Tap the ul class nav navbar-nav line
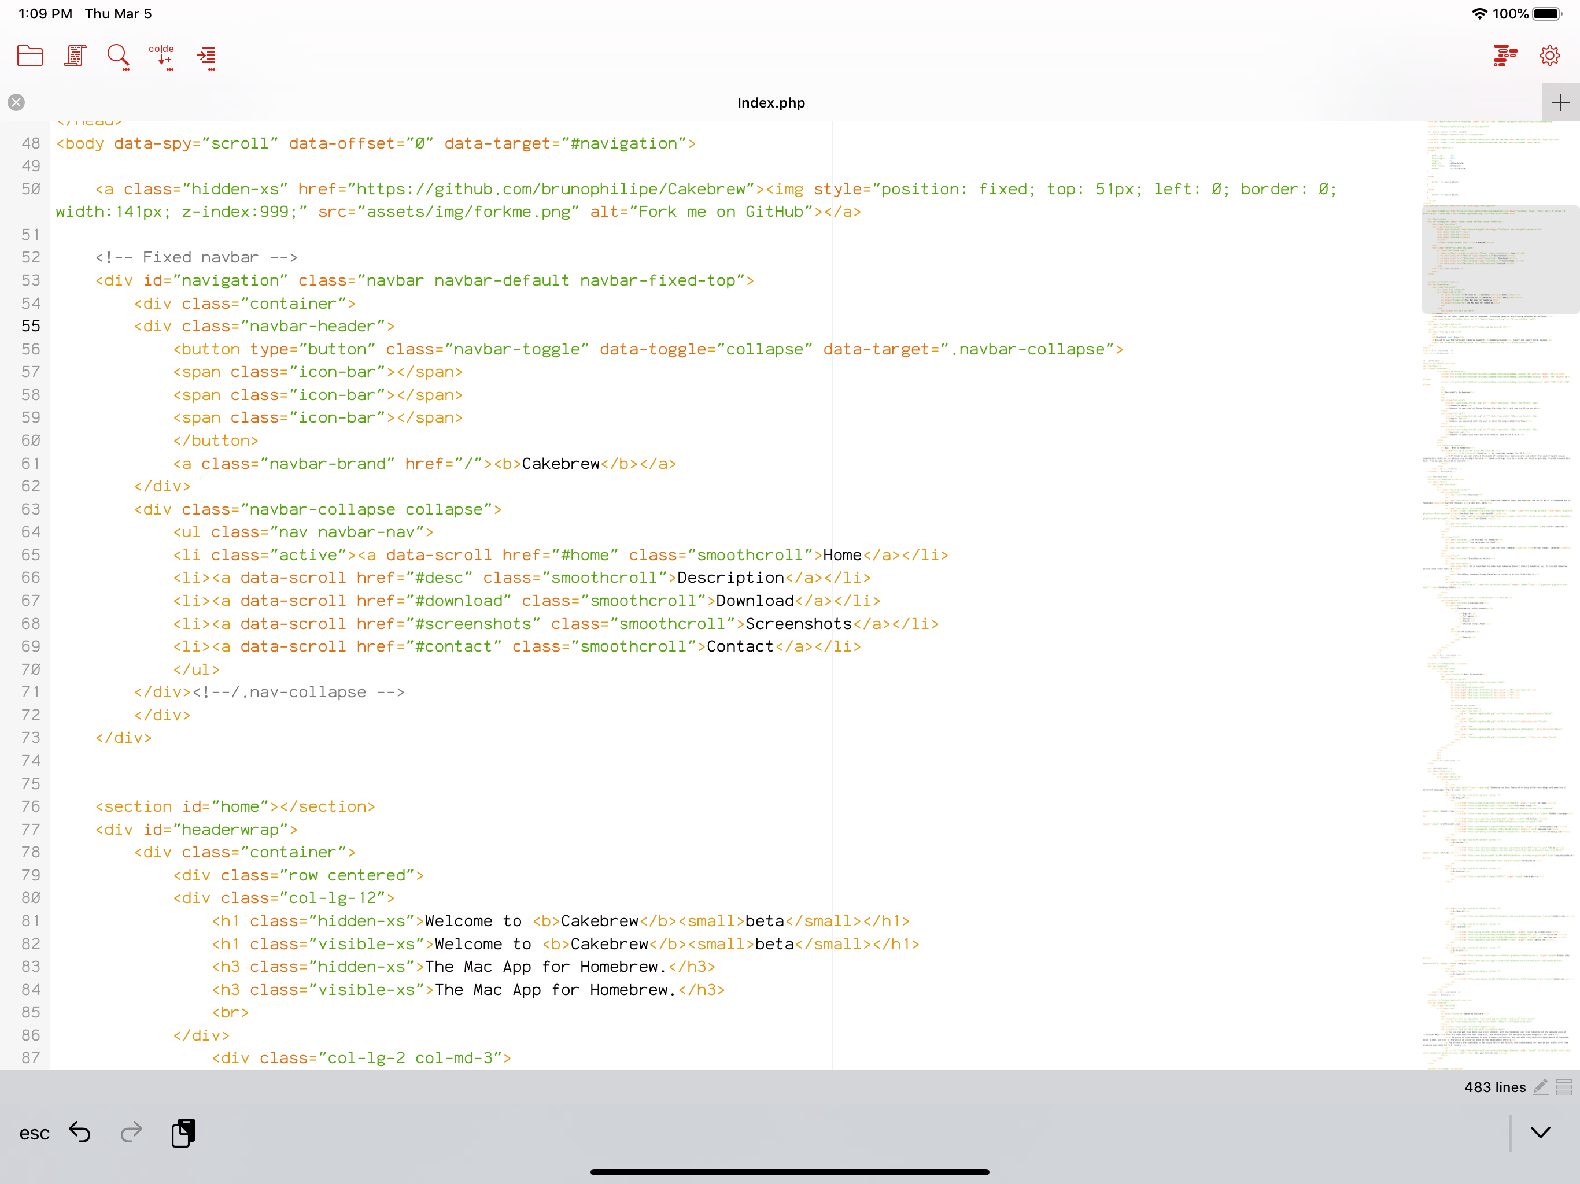Viewport: 1580px width, 1184px height. [303, 532]
